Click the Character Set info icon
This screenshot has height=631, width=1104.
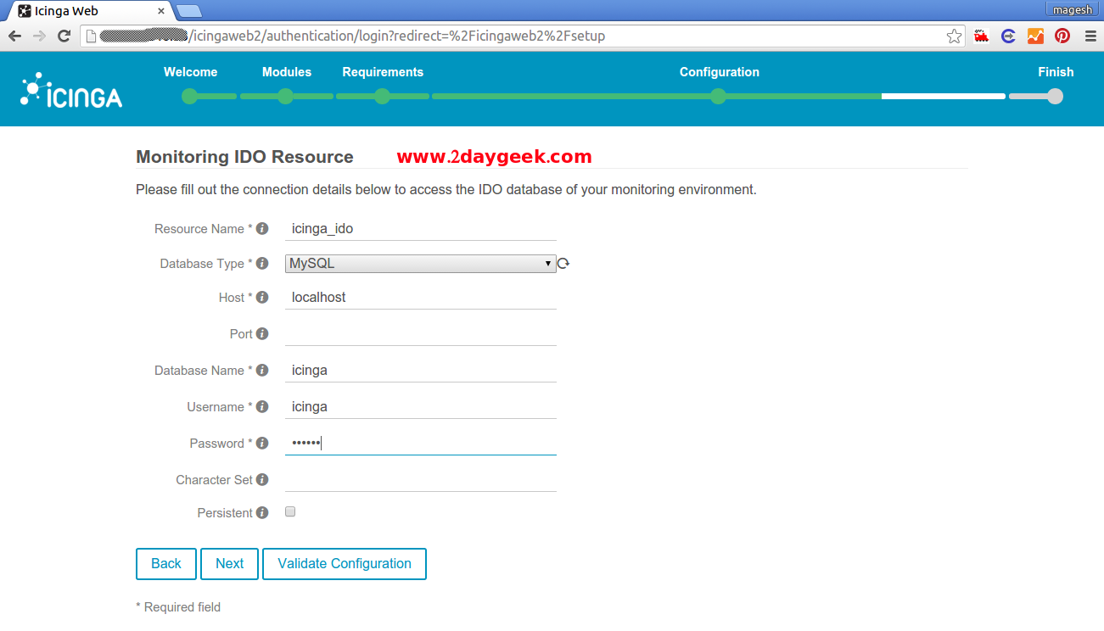(x=262, y=480)
